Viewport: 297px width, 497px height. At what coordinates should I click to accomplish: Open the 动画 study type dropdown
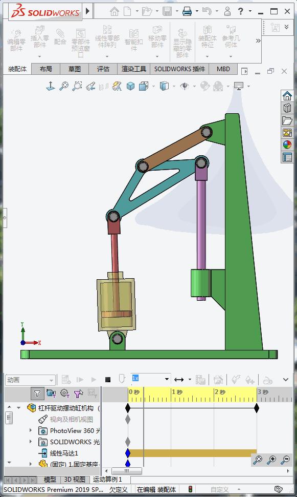tap(30, 380)
